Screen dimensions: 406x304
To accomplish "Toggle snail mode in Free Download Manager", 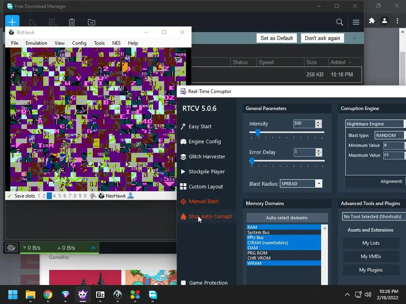I will click(11, 248).
